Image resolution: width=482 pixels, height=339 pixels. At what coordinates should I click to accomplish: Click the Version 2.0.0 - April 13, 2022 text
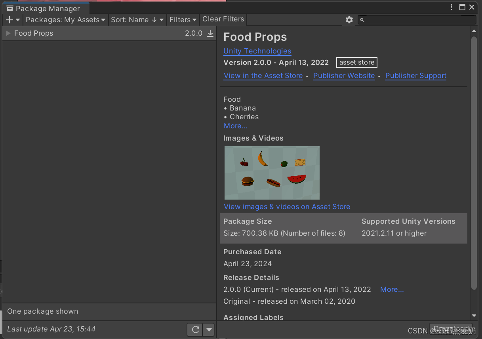(x=276, y=63)
